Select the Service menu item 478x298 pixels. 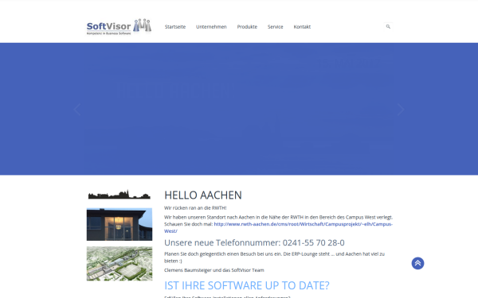tap(276, 27)
